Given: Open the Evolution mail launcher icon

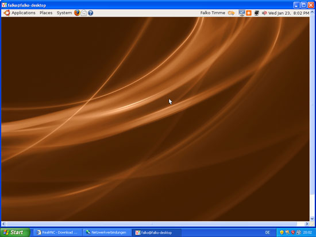Looking at the screenshot, I should coord(84,13).
